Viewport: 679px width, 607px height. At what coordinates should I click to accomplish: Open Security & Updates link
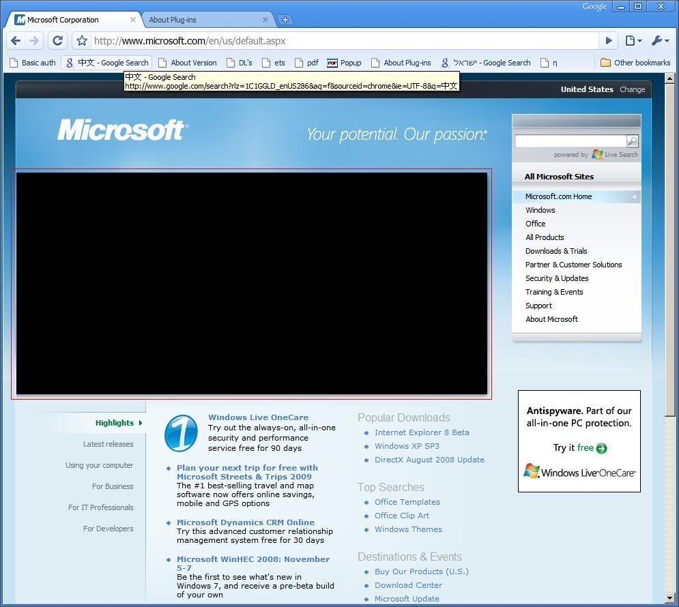click(x=557, y=278)
